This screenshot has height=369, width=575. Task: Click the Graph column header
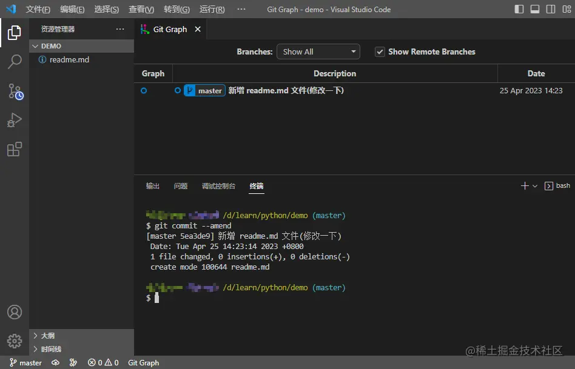coord(153,73)
